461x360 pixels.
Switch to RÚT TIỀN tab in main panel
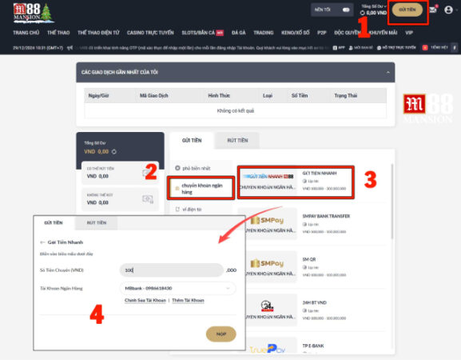[x=237, y=141]
